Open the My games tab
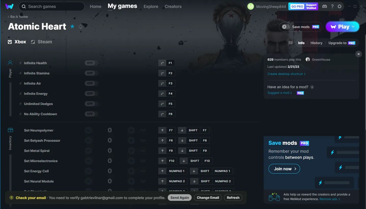This screenshot has width=366, height=209. coord(122,6)
